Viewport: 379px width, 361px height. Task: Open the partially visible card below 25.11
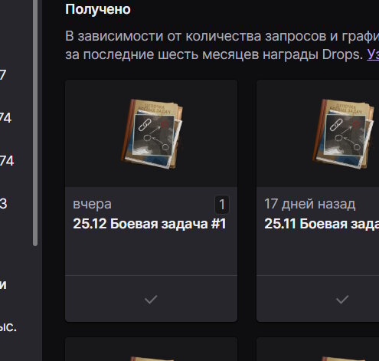[x=318, y=349]
